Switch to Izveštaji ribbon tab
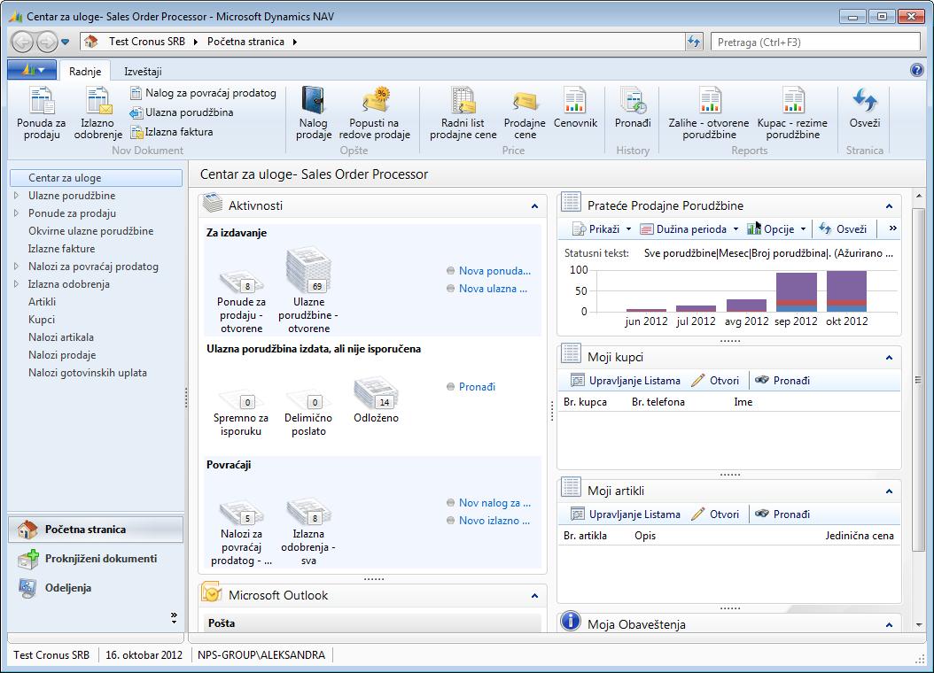 click(143, 72)
